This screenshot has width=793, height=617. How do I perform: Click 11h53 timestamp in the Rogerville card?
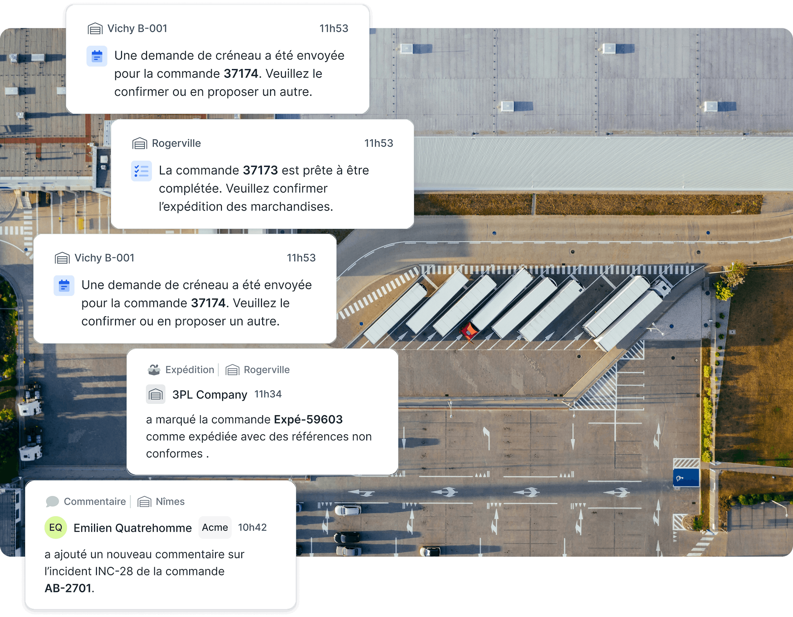[379, 143]
